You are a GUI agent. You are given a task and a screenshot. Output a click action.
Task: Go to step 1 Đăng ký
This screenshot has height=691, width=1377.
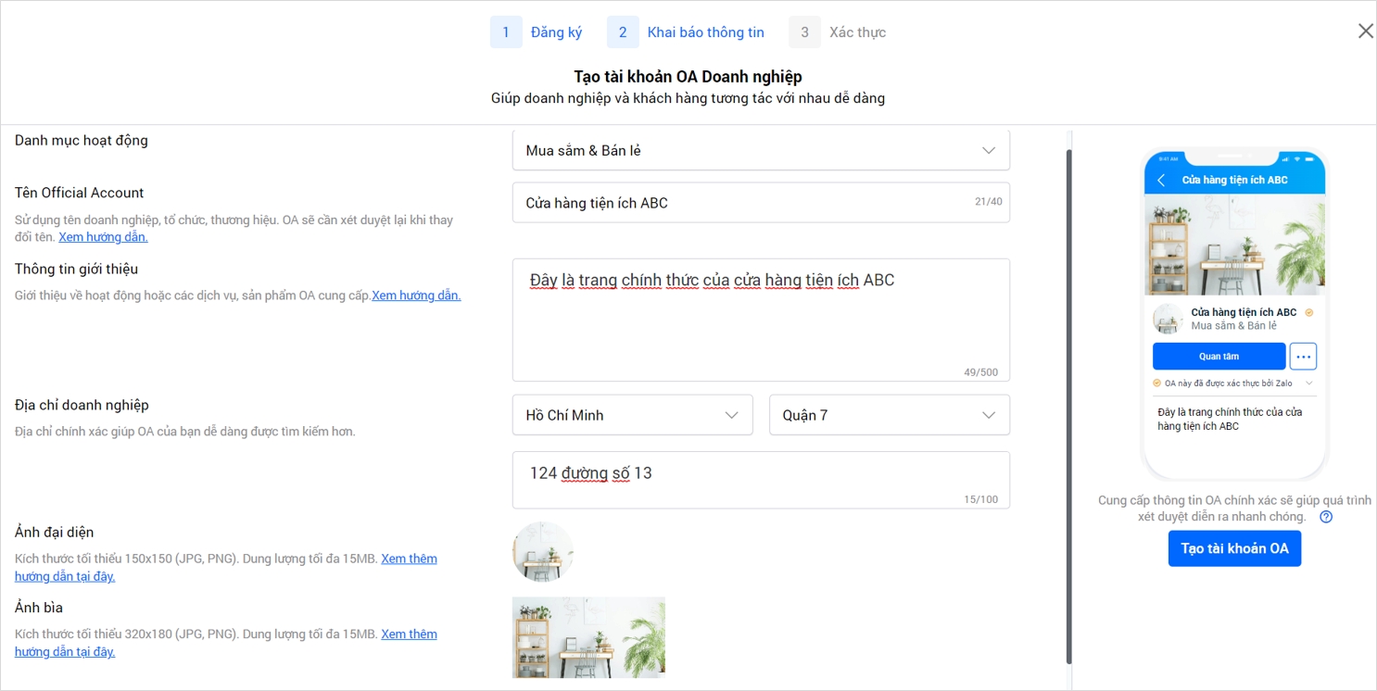point(537,32)
